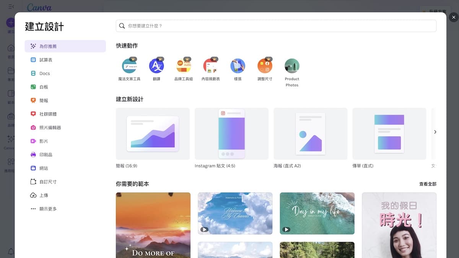Close the 建立設計 dialog
Image resolution: width=459 pixels, height=258 pixels.
tap(453, 17)
